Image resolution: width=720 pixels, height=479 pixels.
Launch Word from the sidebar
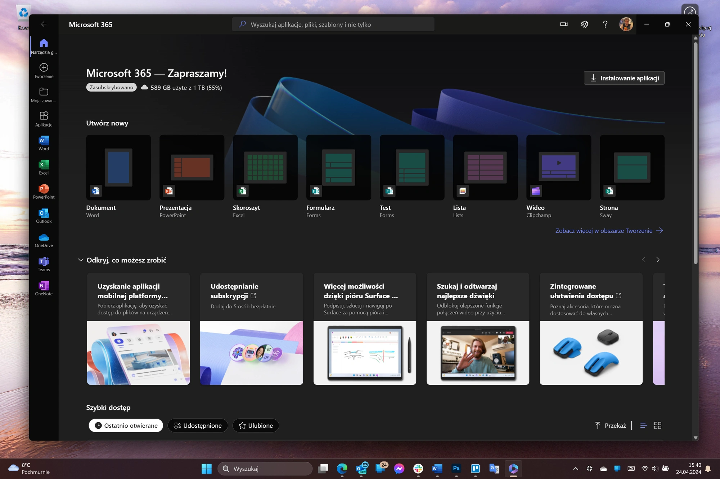44,143
